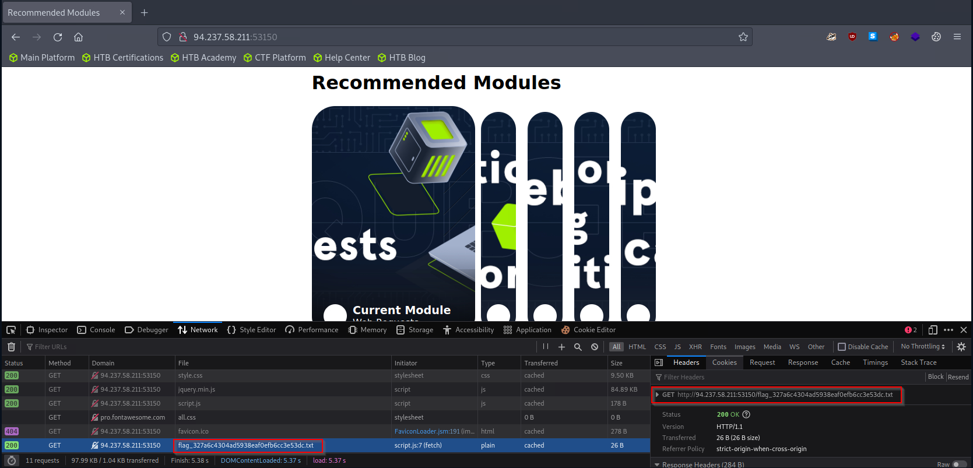
Task: Select the XHR request filter
Action: tap(695, 347)
